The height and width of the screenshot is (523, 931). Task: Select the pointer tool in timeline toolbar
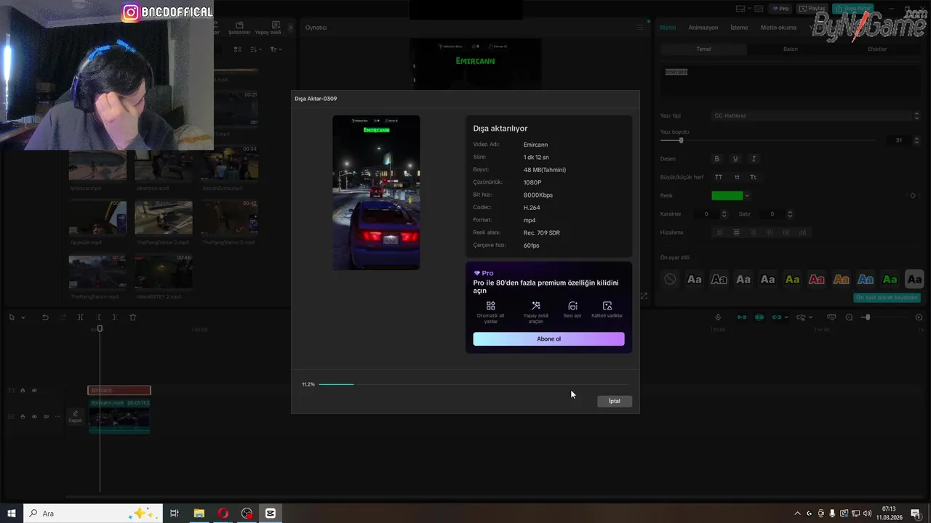(12, 317)
